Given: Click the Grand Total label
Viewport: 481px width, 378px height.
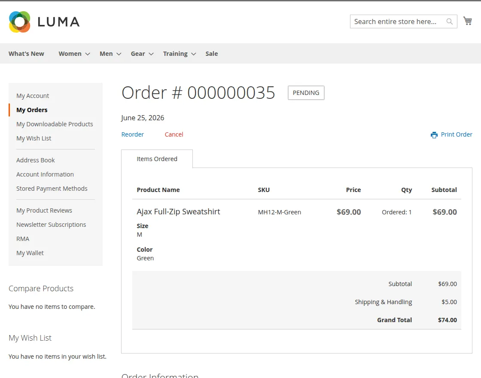Looking at the screenshot, I should pos(395,320).
